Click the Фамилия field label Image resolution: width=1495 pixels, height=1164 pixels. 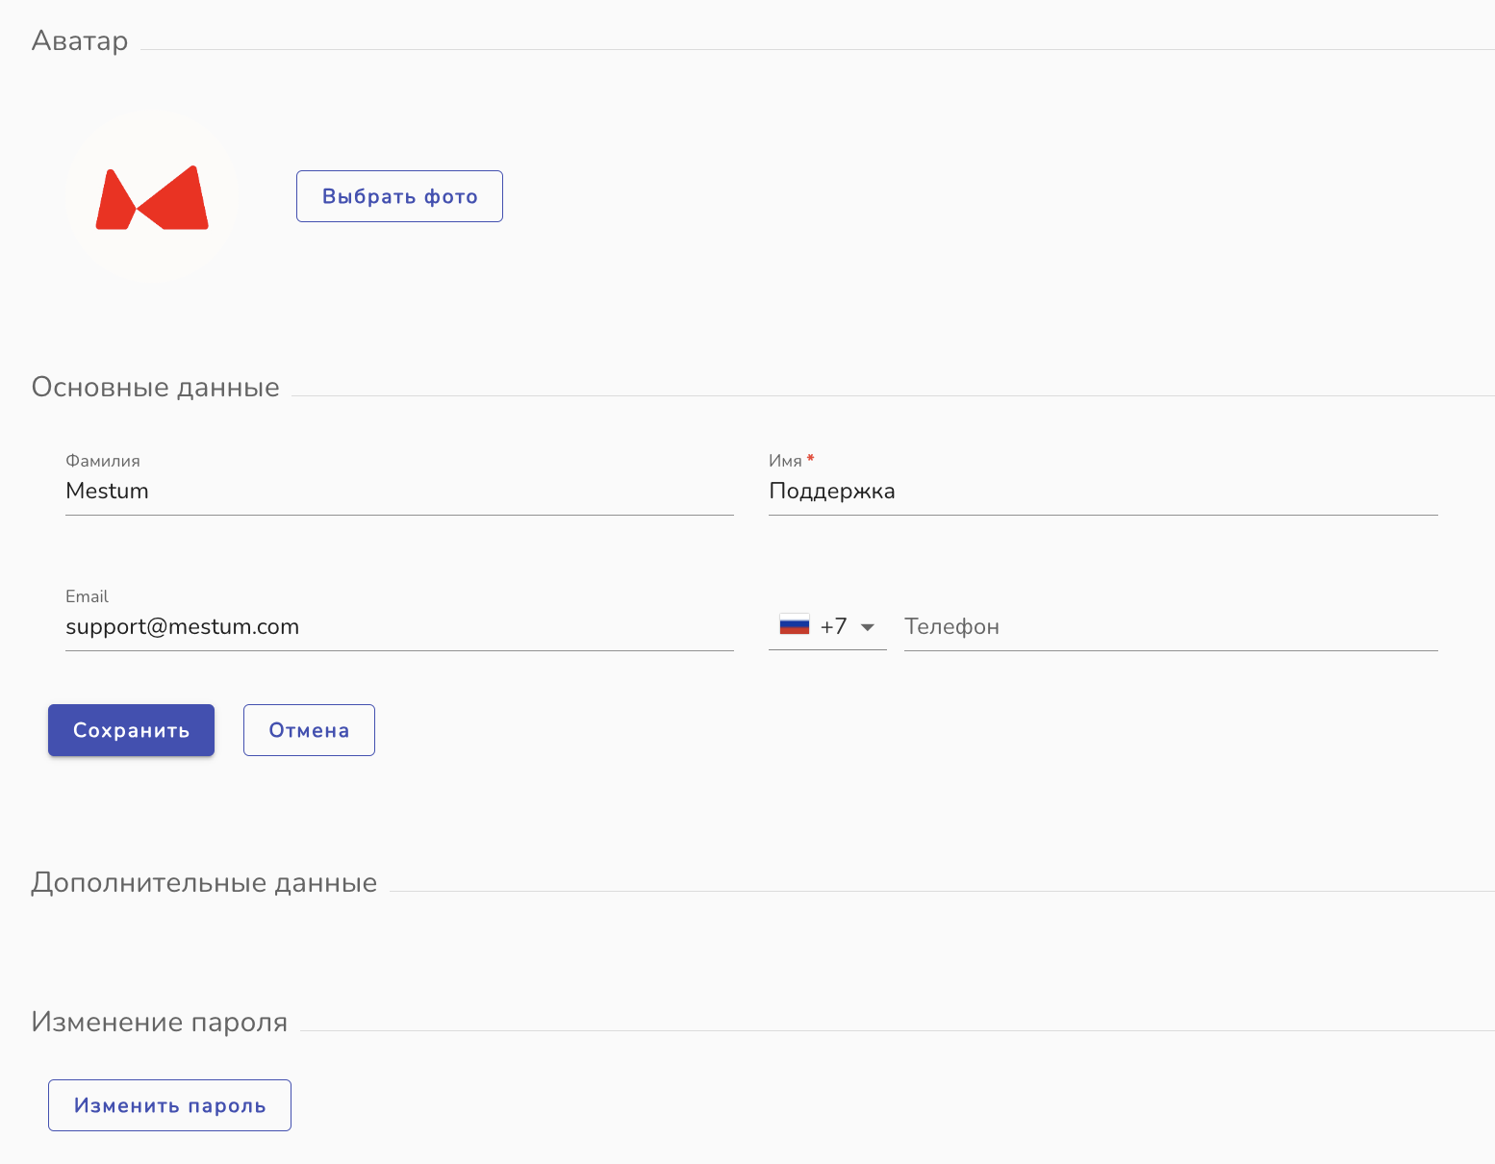click(103, 462)
